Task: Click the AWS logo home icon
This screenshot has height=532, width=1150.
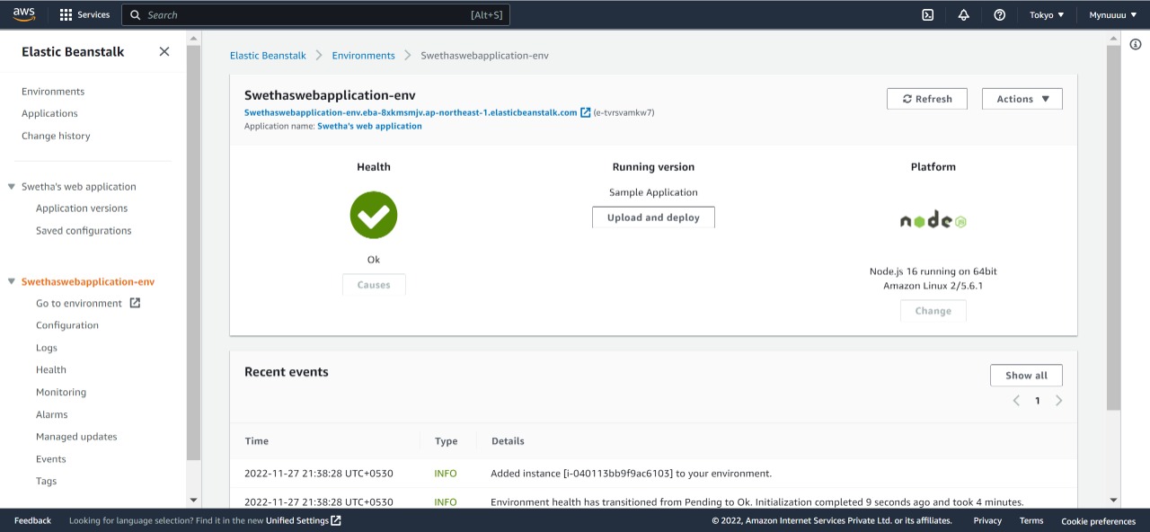Action: pos(23,14)
